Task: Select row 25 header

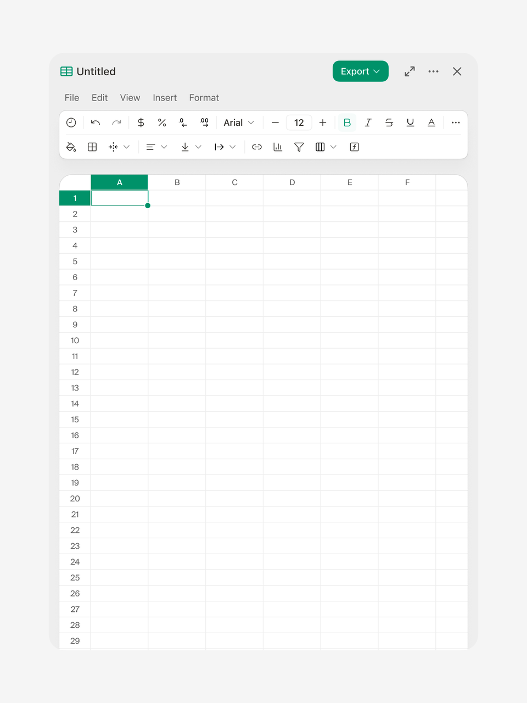Action: coord(75,578)
